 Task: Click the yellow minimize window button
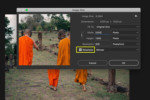[23, 10]
